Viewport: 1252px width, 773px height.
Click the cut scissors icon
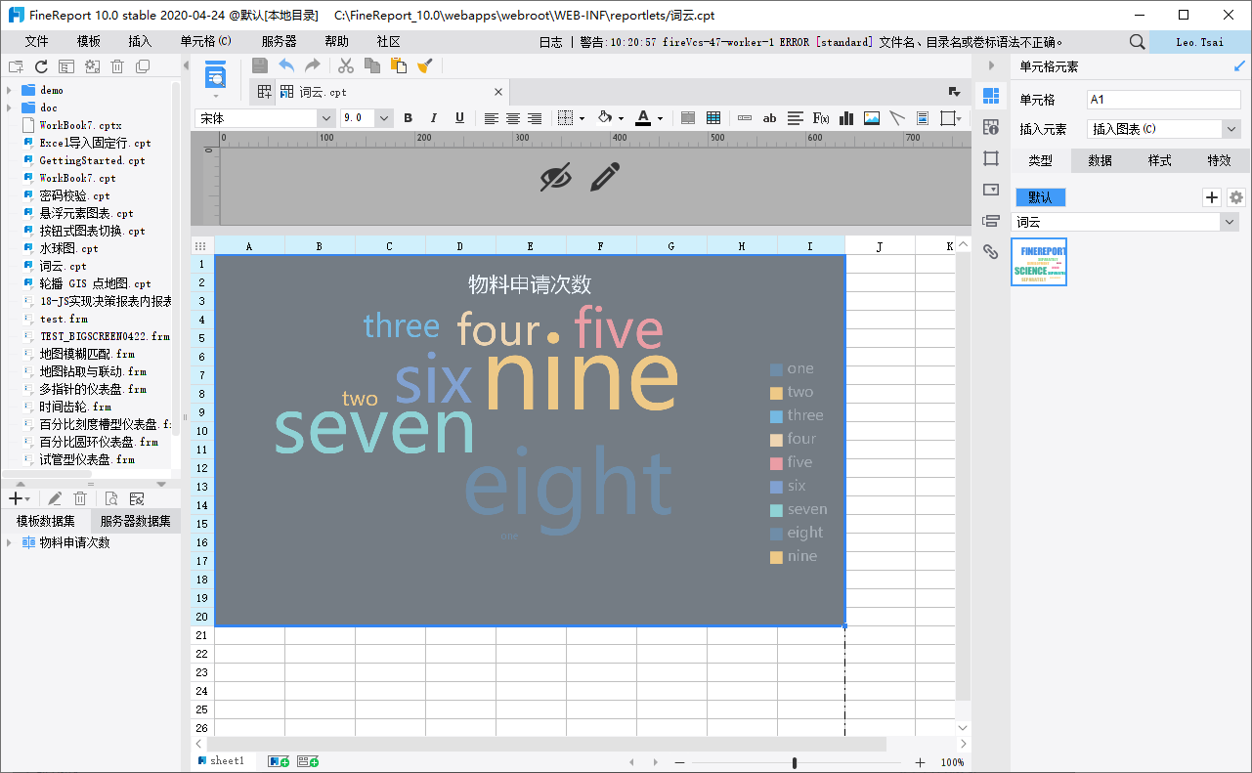coord(346,65)
